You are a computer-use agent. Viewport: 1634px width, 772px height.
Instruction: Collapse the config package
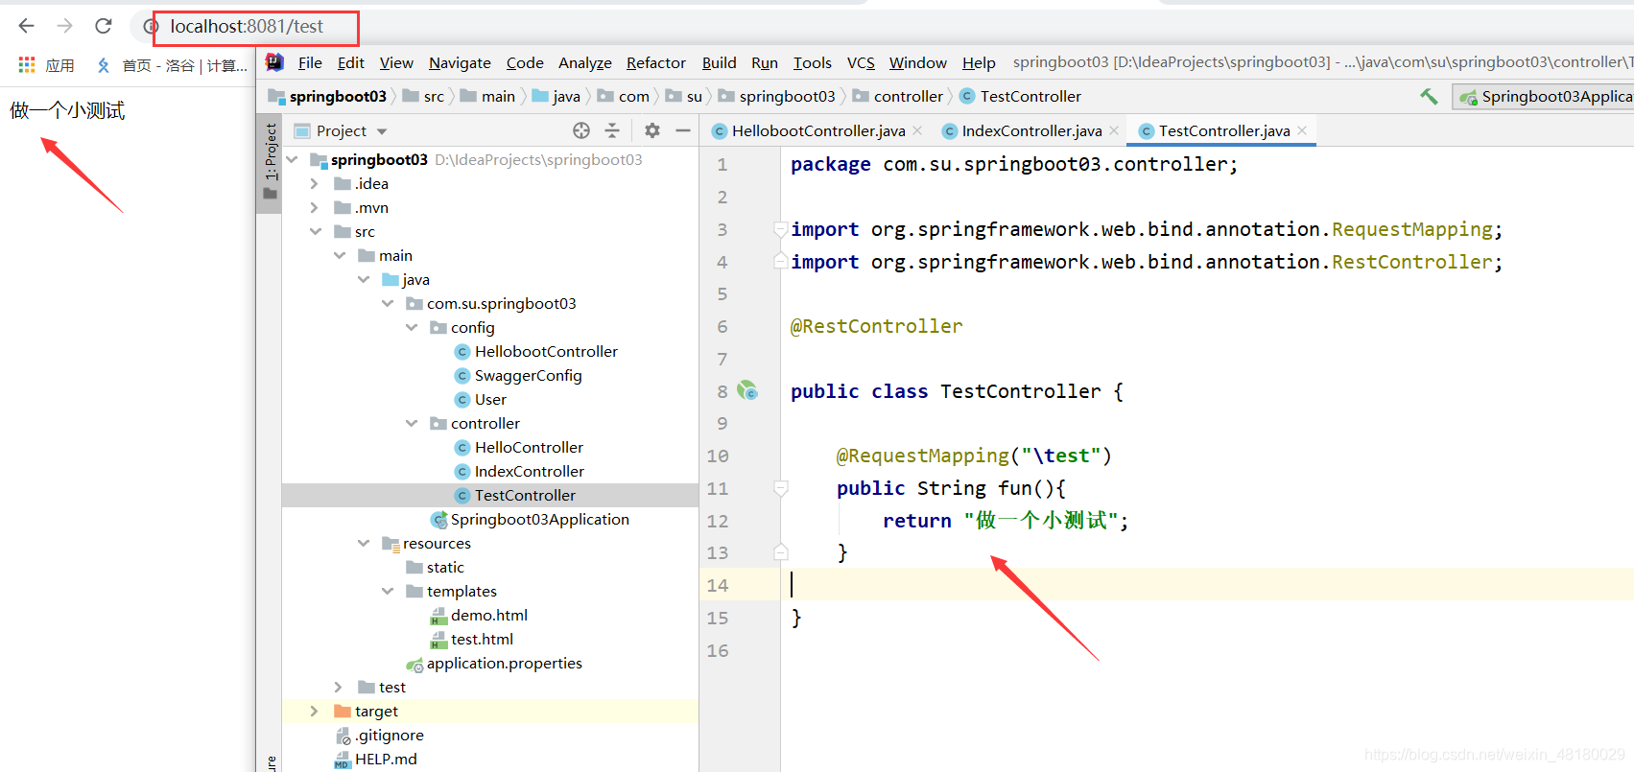(x=411, y=327)
